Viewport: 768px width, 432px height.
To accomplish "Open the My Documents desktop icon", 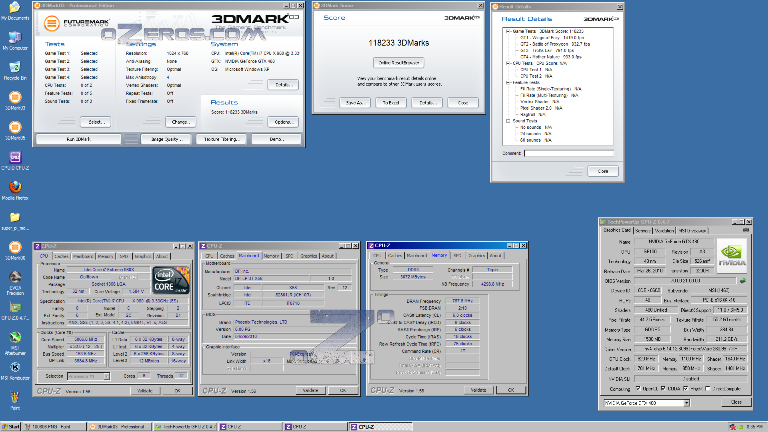I will [x=15, y=11].
